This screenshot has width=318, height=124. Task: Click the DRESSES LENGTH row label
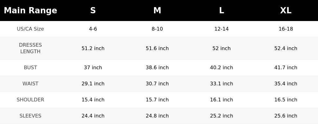click(x=30, y=48)
